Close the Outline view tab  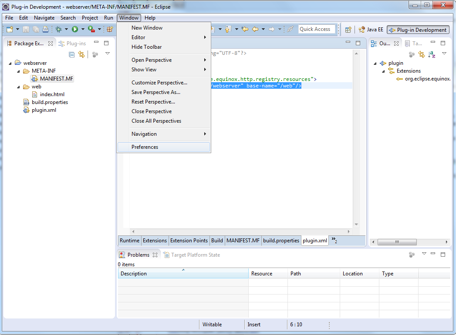tap(396, 44)
